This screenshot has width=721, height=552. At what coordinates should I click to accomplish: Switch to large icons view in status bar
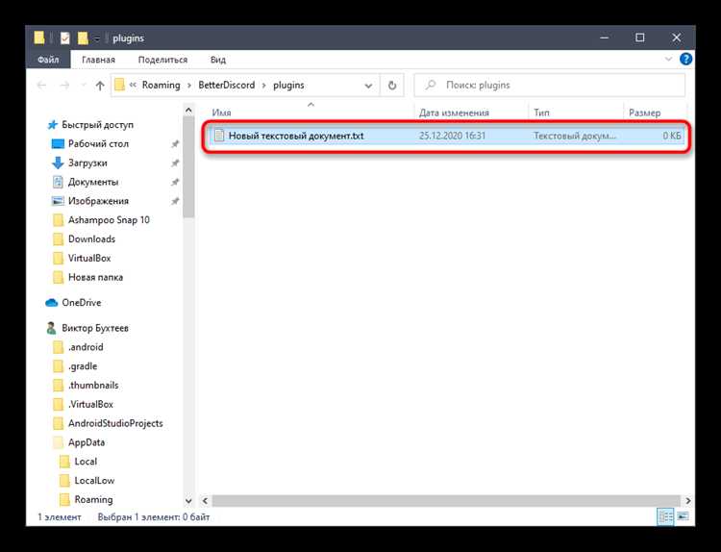pos(684,517)
